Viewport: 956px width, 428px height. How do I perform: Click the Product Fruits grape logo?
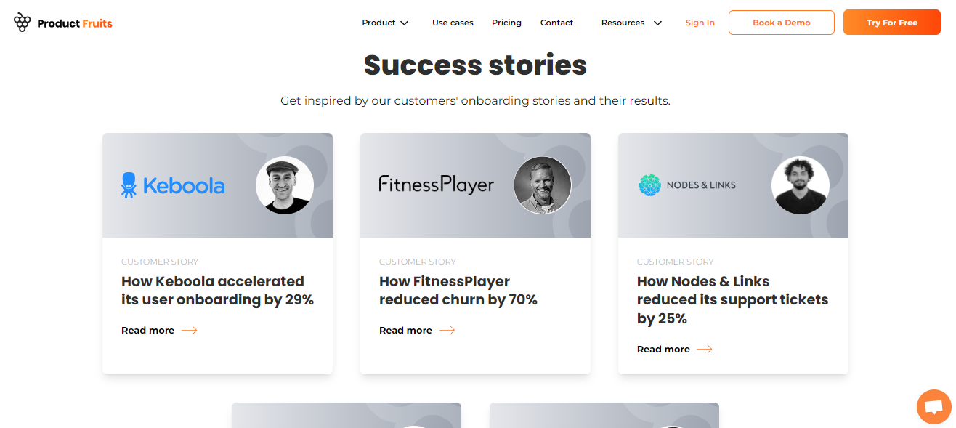point(22,22)
